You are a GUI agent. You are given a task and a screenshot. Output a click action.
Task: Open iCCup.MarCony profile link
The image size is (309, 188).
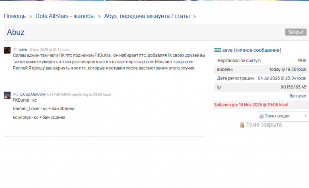click(33, 94)
